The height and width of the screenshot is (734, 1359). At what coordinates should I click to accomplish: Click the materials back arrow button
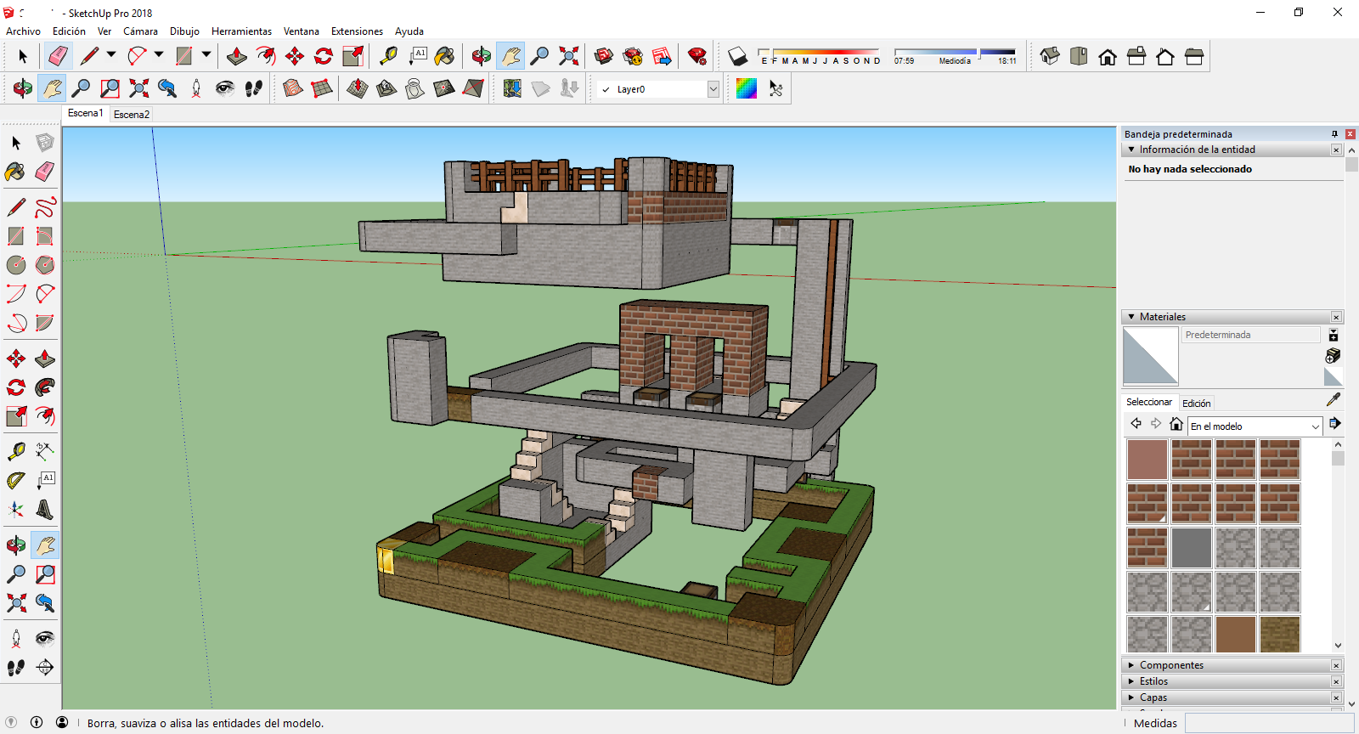pos(1136,423)
